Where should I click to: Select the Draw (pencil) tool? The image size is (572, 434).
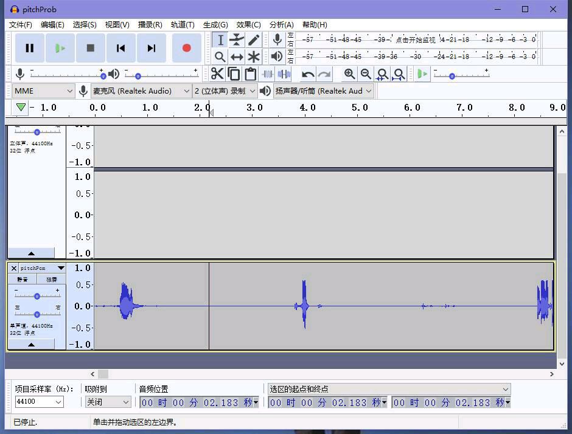(254, 40)
